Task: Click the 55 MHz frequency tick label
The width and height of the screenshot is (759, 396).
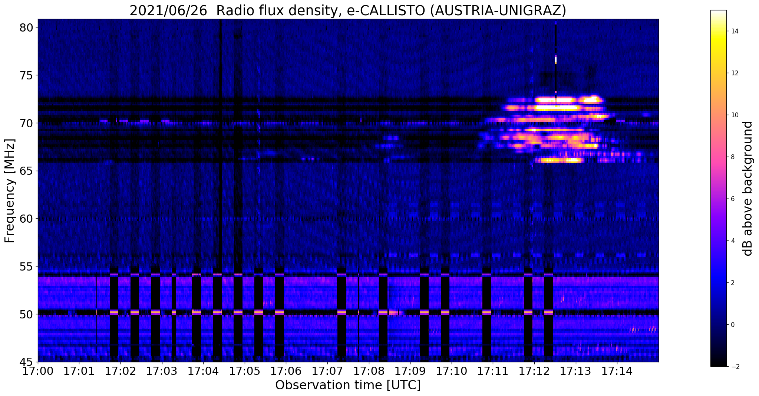Action: point(27,267)
